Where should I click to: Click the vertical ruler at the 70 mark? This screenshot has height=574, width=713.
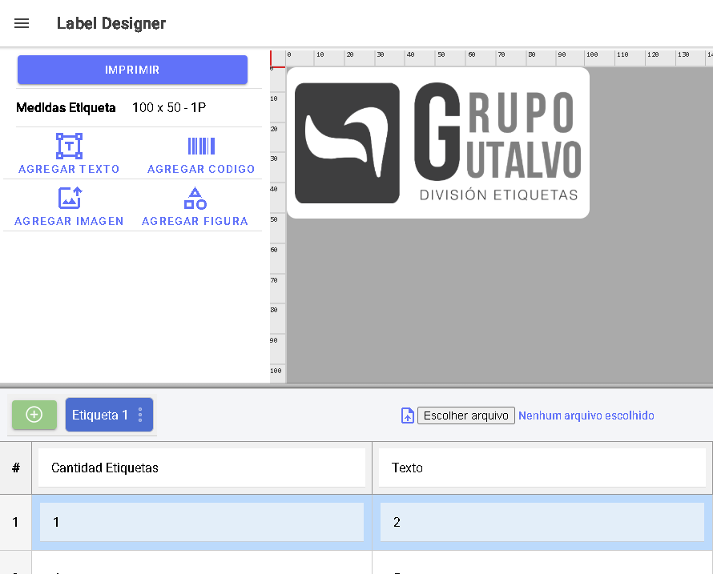(x=277, y=280)
